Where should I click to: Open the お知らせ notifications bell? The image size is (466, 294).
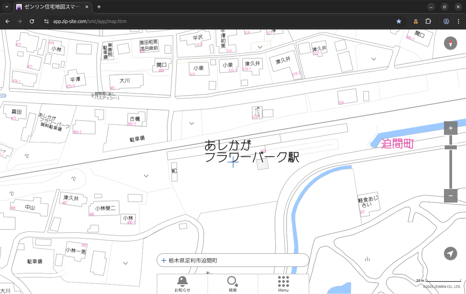[x=182, y=284]
